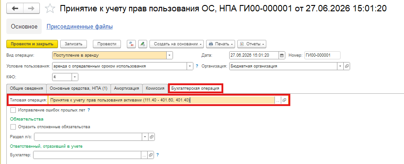The width and height of the screenshot is (404, 164).
Task: Open the Создать на основании menu
Action: coord(177,44)
